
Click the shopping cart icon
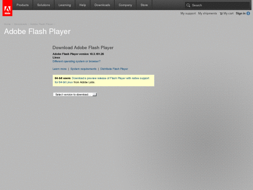221,14
